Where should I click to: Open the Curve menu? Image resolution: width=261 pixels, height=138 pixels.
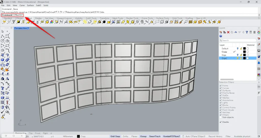coord(22,5)
